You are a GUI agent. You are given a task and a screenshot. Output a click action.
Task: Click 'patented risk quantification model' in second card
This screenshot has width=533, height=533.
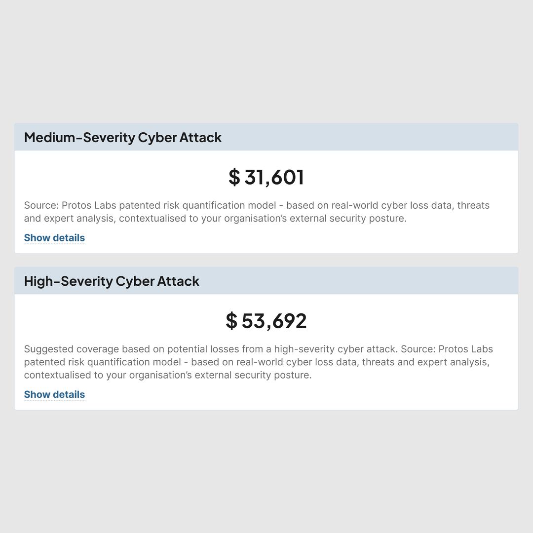point(102,362)
